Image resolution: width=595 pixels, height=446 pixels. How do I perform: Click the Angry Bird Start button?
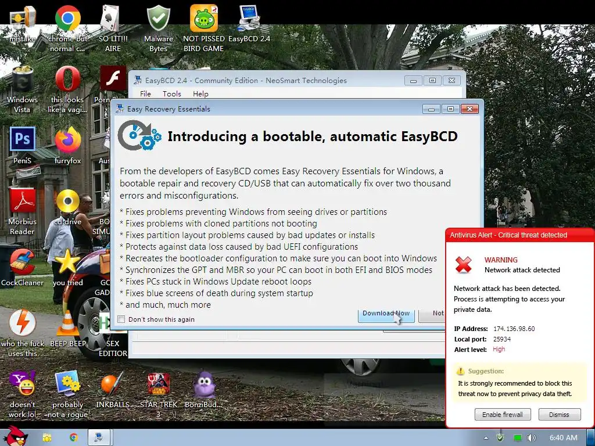tap(15, 437)
